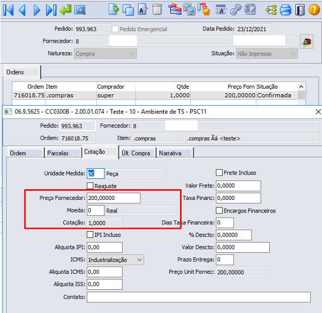The width and height of the screenshot is (322, 313).
Task: Click the trash delete icon
Action: pyautogui.click(x=157, y=10)
